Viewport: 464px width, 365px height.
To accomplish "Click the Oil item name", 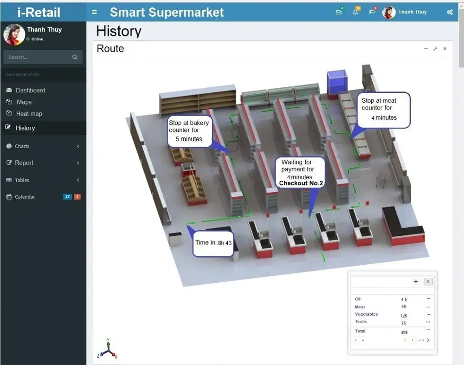I will pos(358,299).
